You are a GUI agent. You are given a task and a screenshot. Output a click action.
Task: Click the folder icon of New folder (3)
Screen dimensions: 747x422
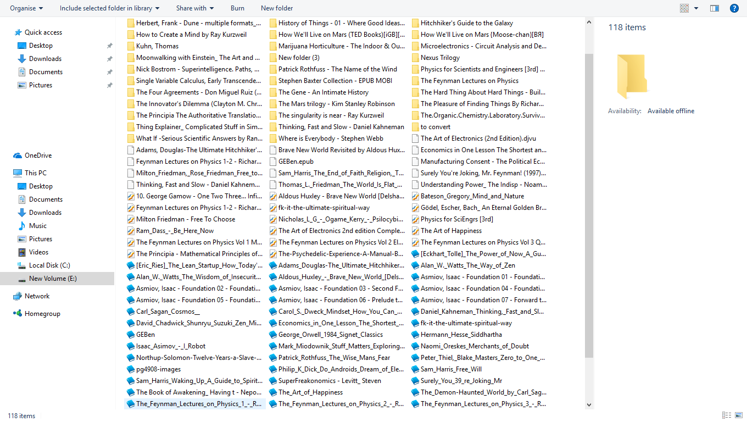273,58
